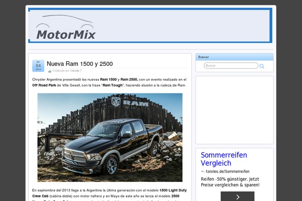Click the MotorMix logo in the header

[x=65, y=27]
